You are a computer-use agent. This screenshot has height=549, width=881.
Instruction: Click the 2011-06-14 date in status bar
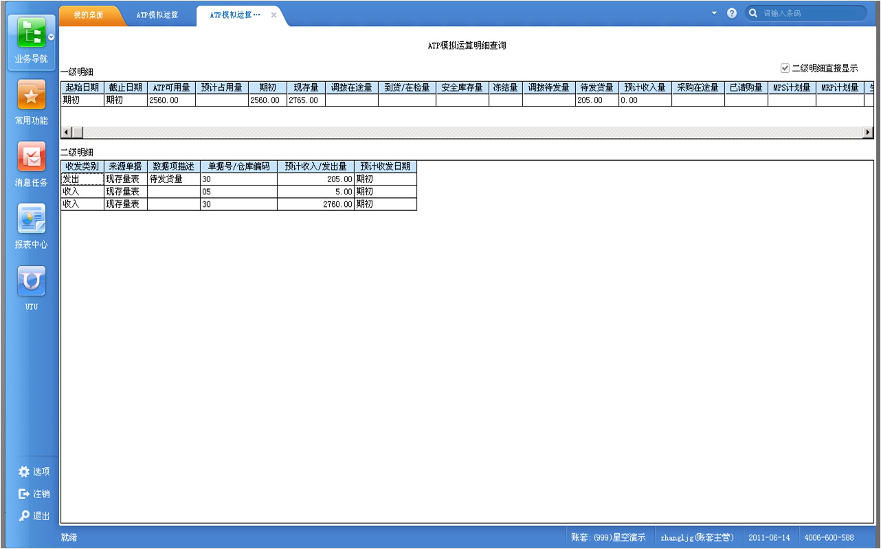point(769,537)
